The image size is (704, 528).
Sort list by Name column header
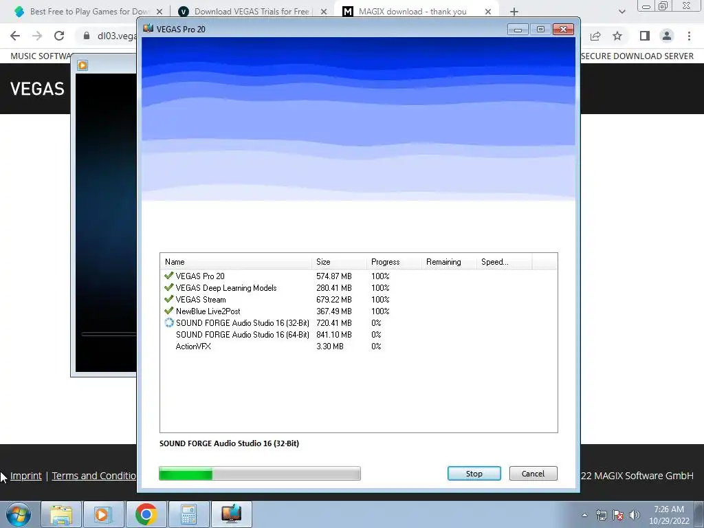tap(236, 262)
